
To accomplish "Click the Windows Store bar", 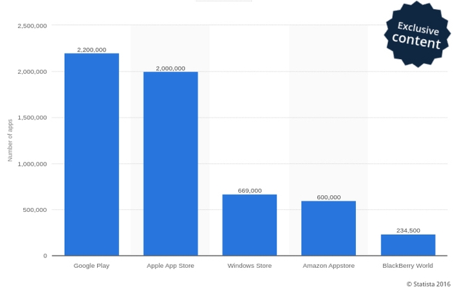I will tap(250, 225).
